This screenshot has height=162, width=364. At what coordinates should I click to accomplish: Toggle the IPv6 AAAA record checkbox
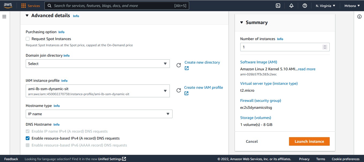point(28,145)
